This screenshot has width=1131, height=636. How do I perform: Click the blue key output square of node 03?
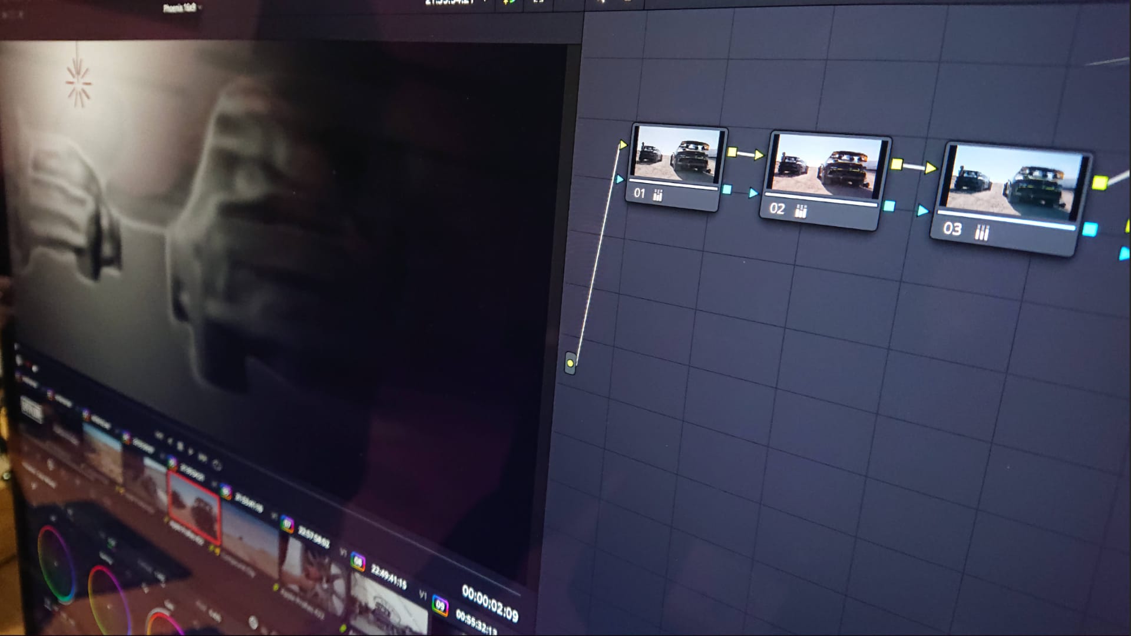pos(1090,228)
